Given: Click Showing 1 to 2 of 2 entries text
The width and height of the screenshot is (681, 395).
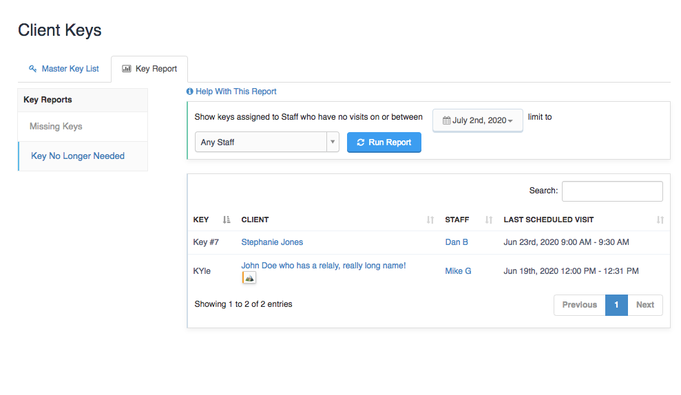Looking at the screenshot, I should pyautogui.click(x=243, y=304).
